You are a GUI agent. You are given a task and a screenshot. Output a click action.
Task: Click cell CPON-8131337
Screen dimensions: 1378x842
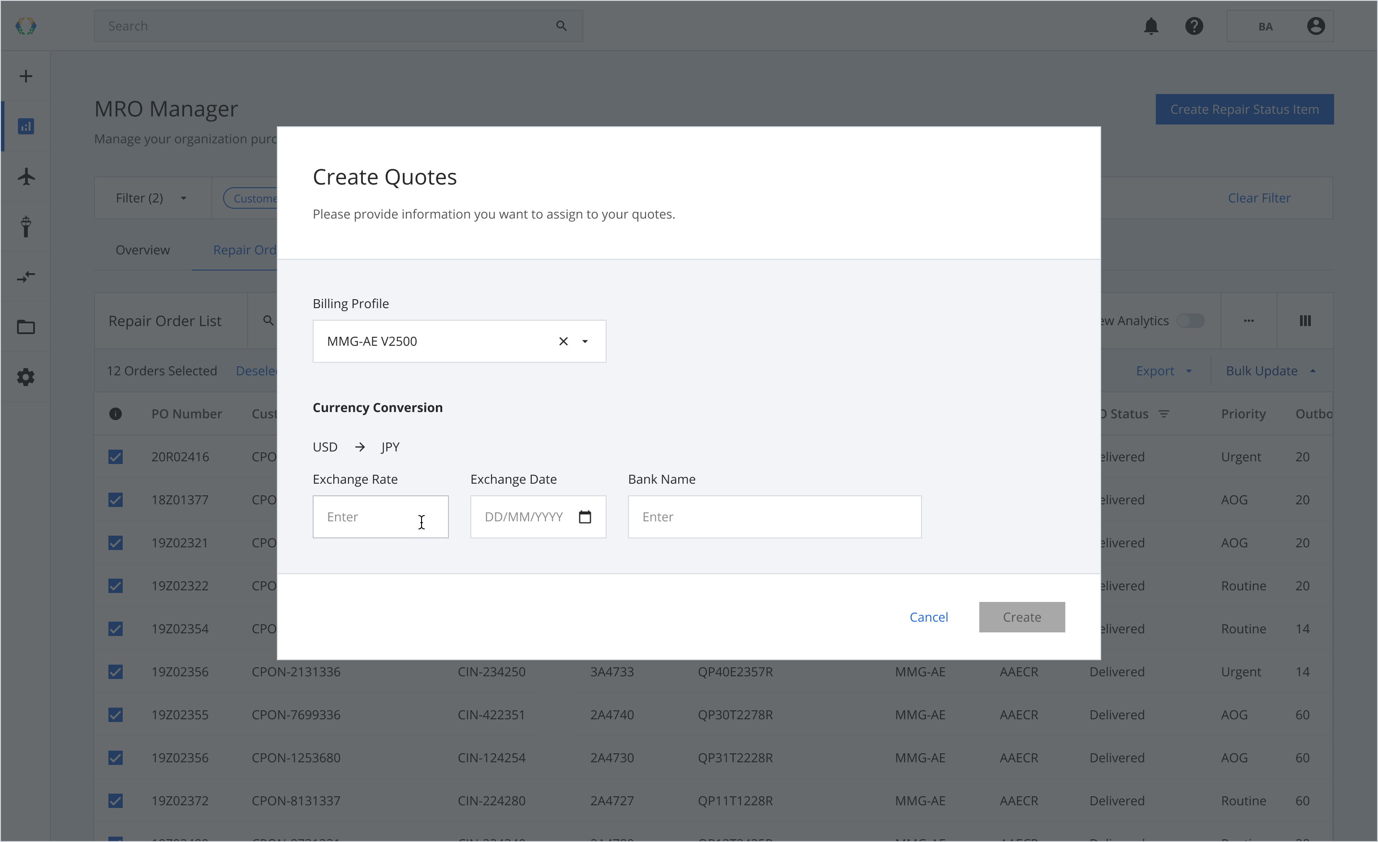[x=296, y=801]
